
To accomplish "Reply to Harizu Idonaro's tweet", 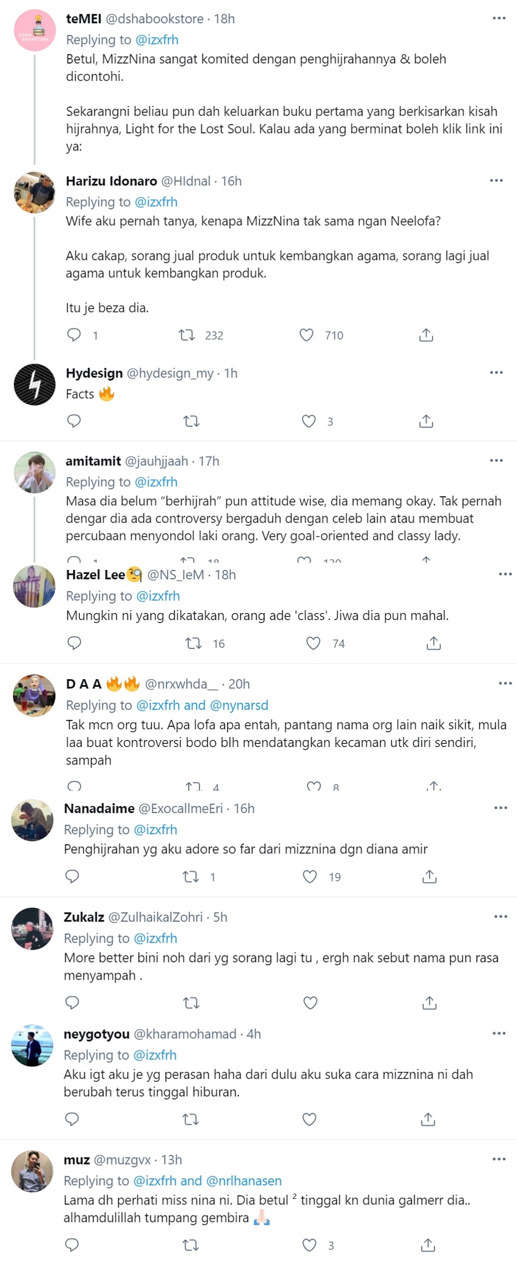I will pyautogui.click(x=74, y=335).
